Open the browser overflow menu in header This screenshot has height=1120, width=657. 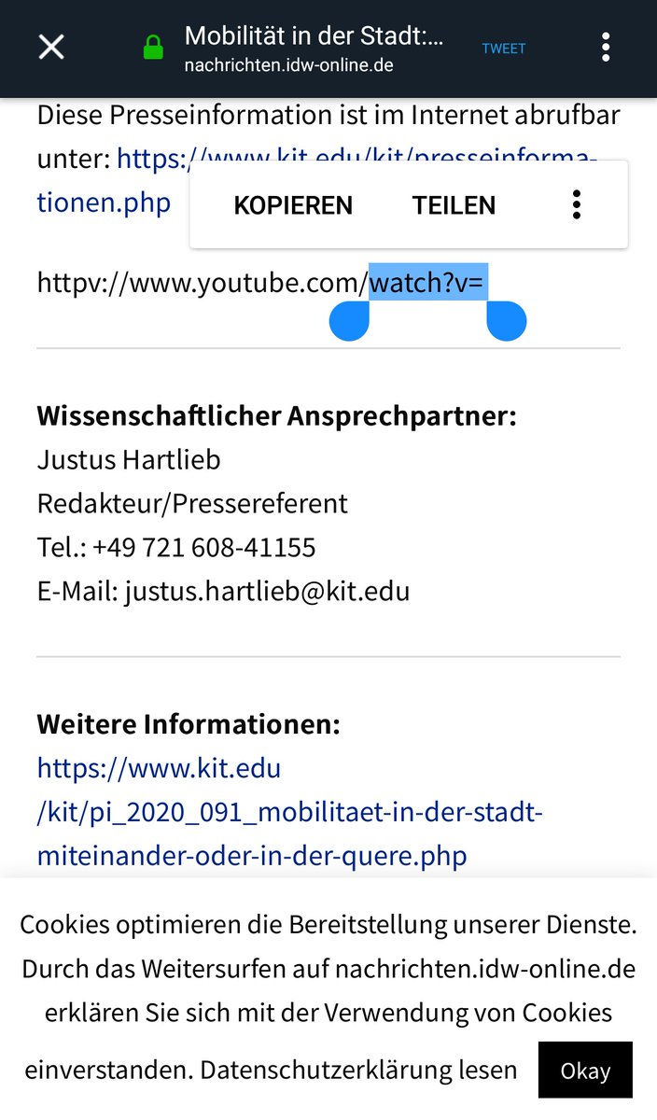point(606,47)
